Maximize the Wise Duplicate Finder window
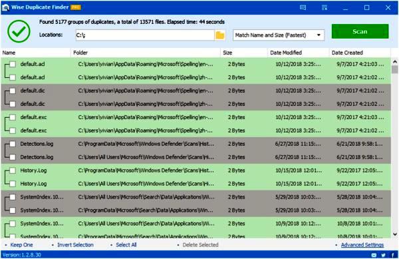The image size is (399, 259). click(x=366, y=7)
